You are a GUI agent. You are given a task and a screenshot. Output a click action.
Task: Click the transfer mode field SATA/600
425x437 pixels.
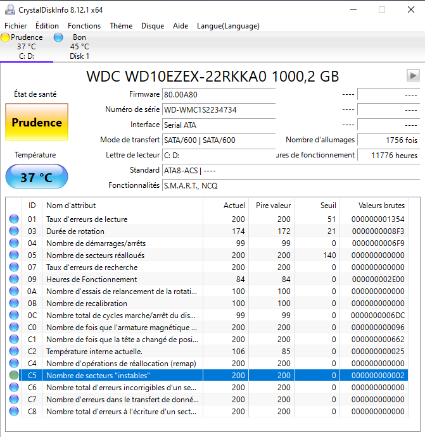[219, 140]
